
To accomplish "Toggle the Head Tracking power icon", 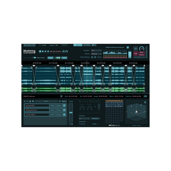I will coord(92,57).
